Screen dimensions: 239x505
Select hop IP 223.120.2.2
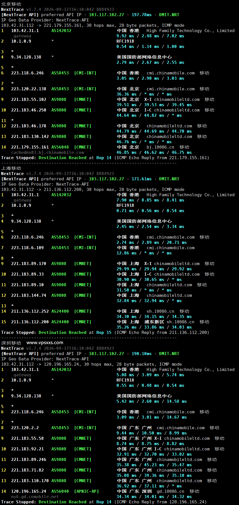[25, 428]
